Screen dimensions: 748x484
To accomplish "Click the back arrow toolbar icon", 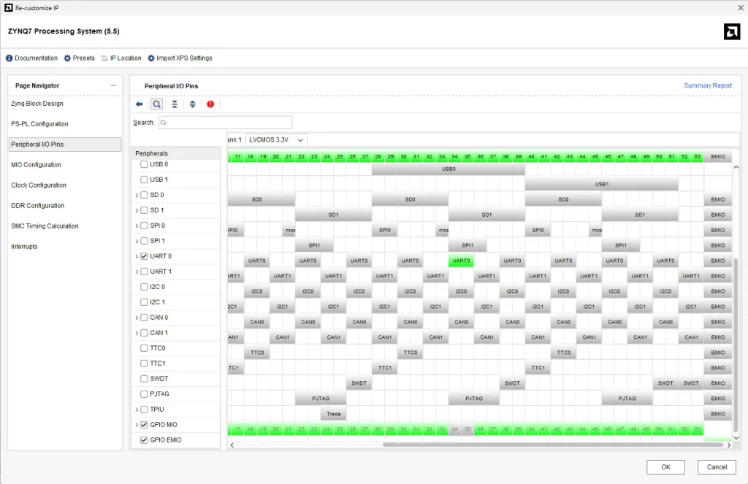I will click(x=139, y=104).
